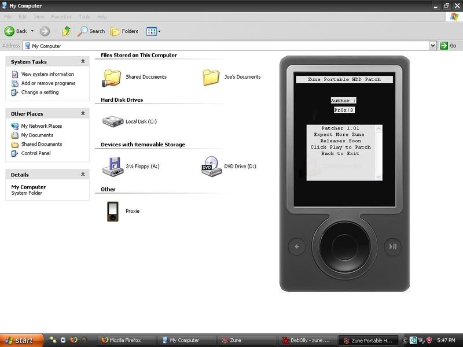
Task: Expand hidden system tray icons
Action: point(405,340)
